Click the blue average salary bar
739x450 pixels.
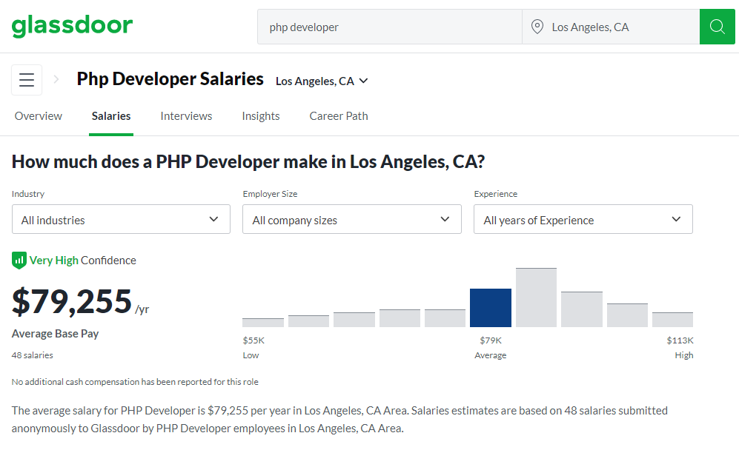pyautogui.click(x=491, y=308)
